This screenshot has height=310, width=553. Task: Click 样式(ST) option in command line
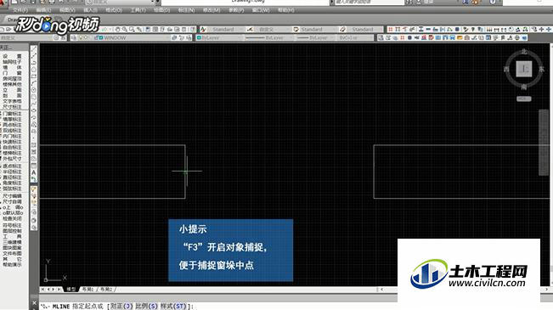coord(172,307)
